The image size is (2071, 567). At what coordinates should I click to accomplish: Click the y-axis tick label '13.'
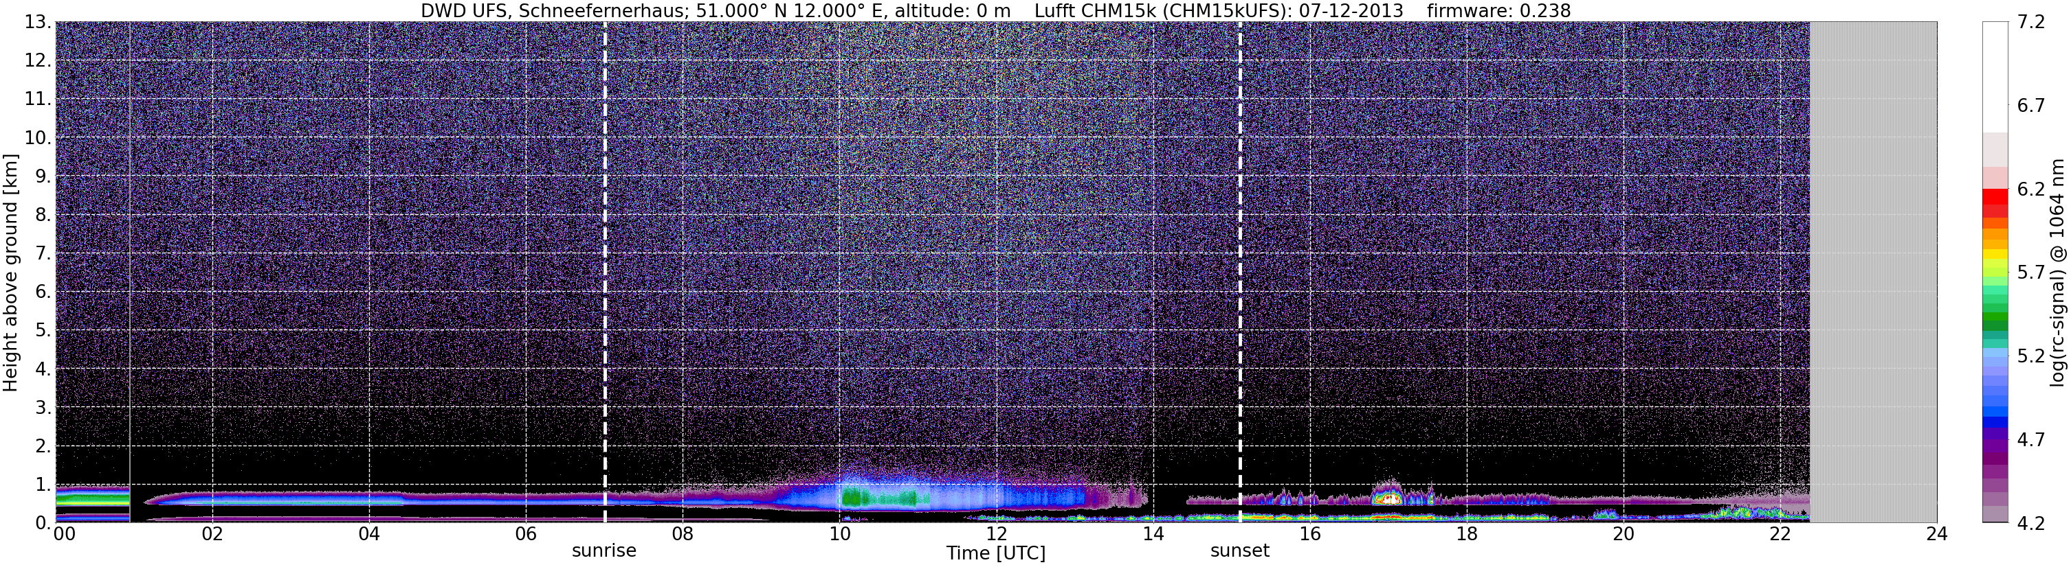coord(38,23)
